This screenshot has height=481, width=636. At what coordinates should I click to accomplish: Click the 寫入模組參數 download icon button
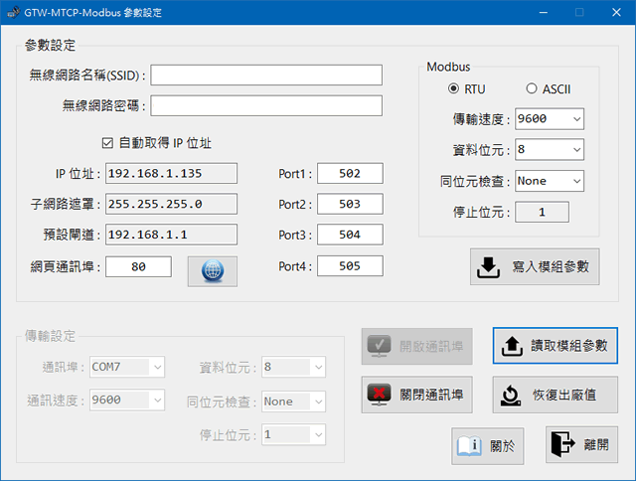pos(535,266)
